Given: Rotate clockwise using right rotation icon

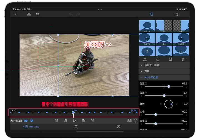Looking at the screenshot, I should 176,104.
